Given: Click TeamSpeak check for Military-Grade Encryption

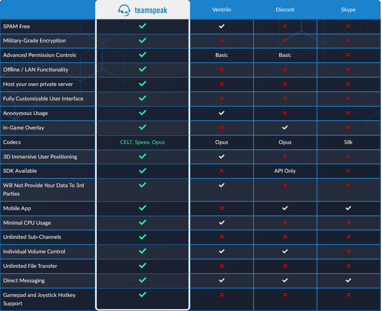Looking at the screenshot, I should pyautogui.click(x=143, y=40).
